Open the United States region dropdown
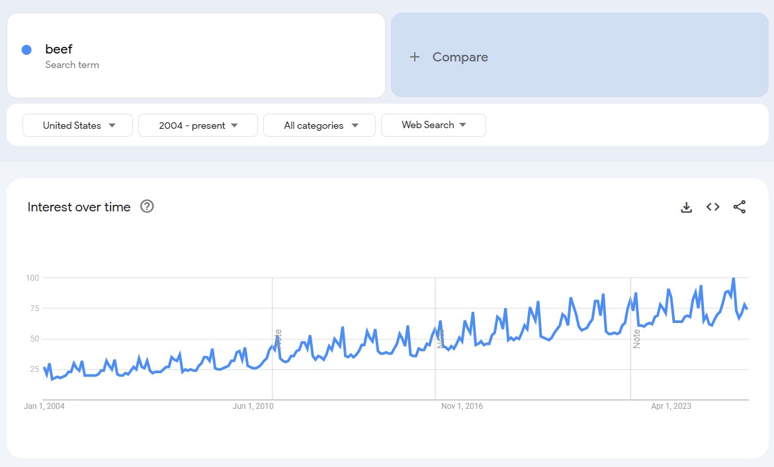Screen dimensions: 774x467 [77, 125]
